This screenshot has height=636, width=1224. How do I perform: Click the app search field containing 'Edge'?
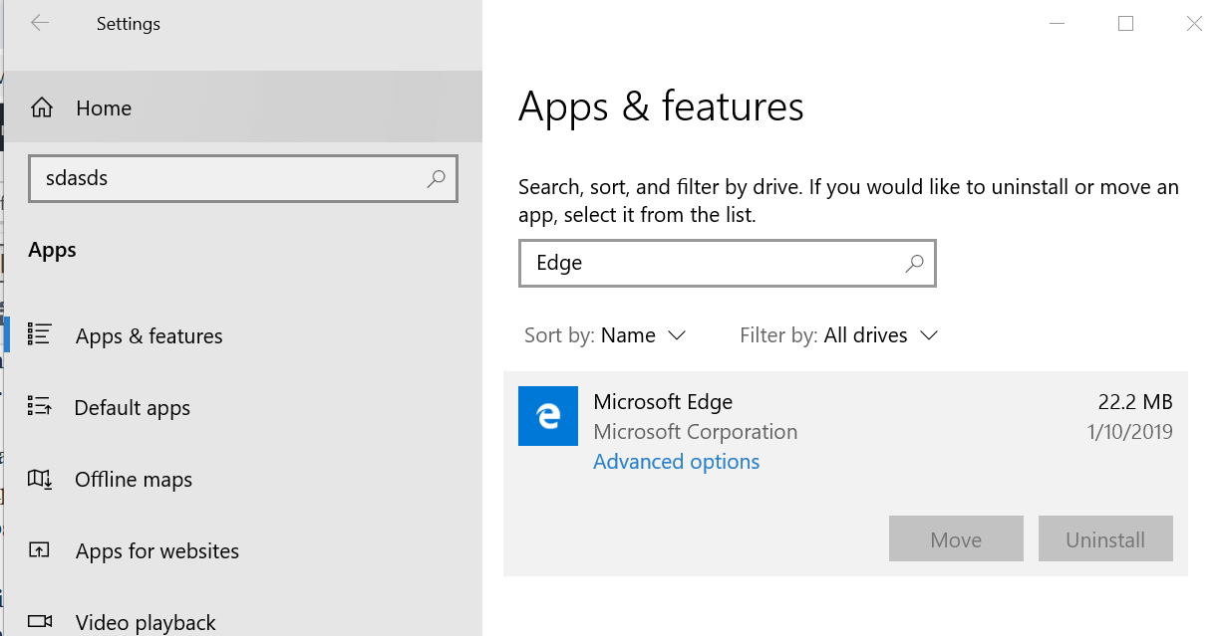(x=728, y=263)
